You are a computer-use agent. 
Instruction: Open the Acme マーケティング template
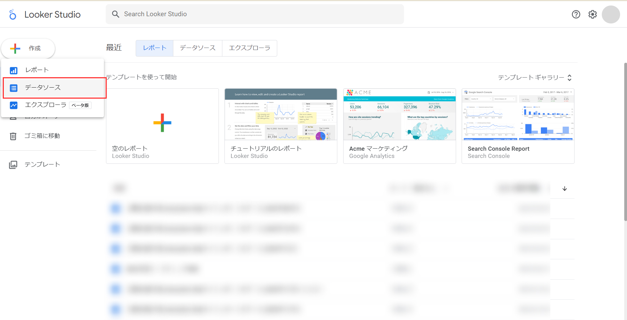tap(399, 126)
